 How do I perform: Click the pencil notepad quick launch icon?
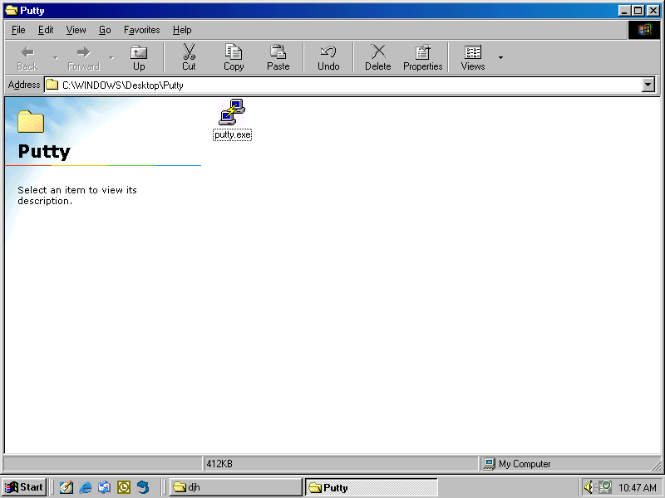pyautogui.click(x=66, y=487)
